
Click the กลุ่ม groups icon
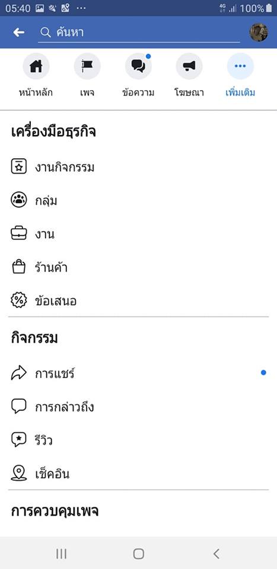(x=18, y=201)
